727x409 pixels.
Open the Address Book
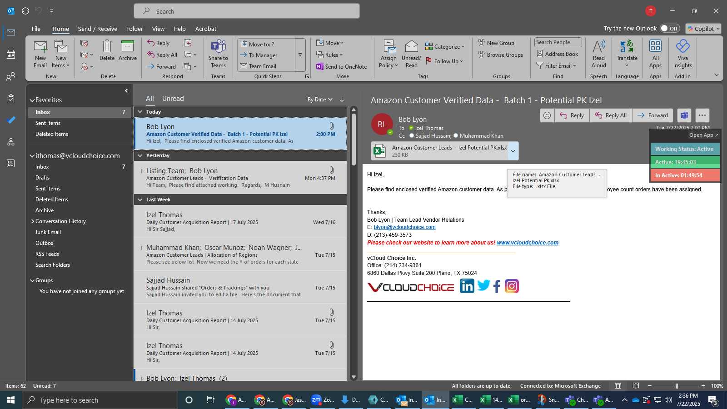pos(557,54)
